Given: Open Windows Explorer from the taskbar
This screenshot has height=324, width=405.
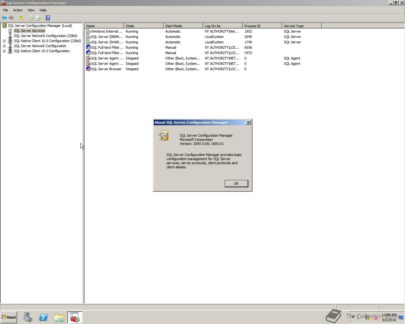Looking at the screenshot, I should [x=59, y=317].
